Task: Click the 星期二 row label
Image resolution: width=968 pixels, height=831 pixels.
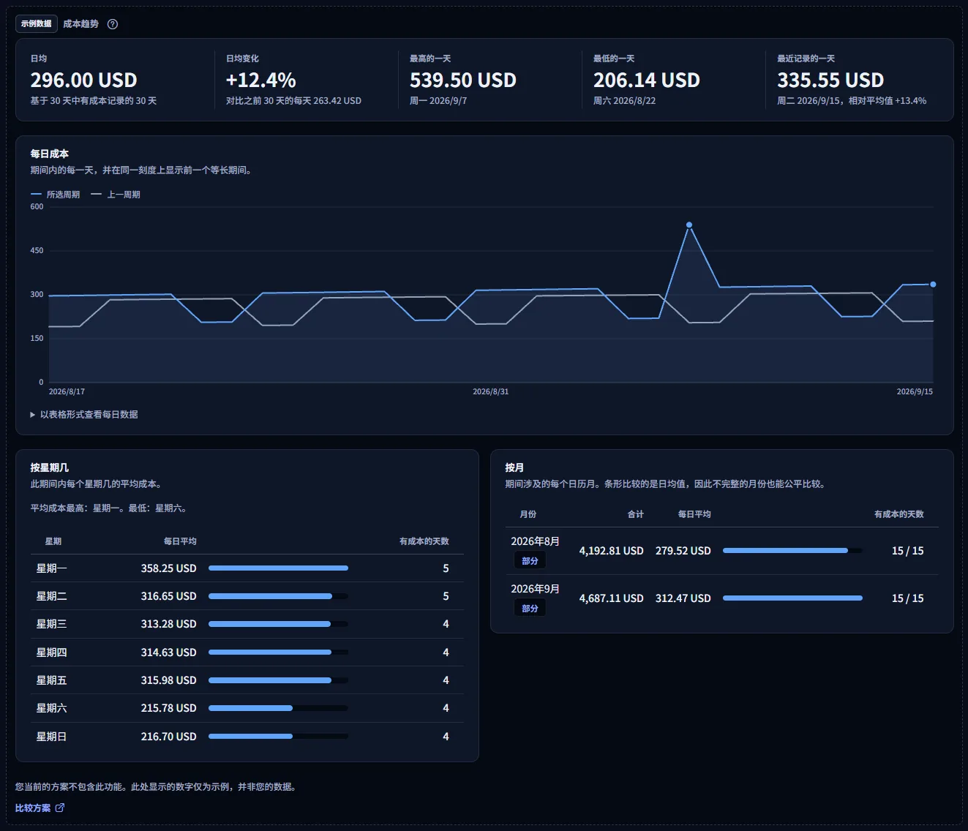Action: coord(51,596)
